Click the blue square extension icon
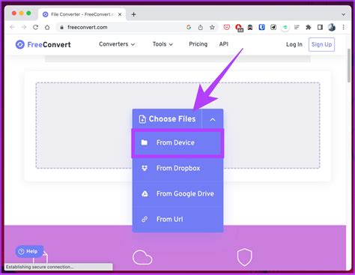355x275 pixels. click(x=261, y=27)
